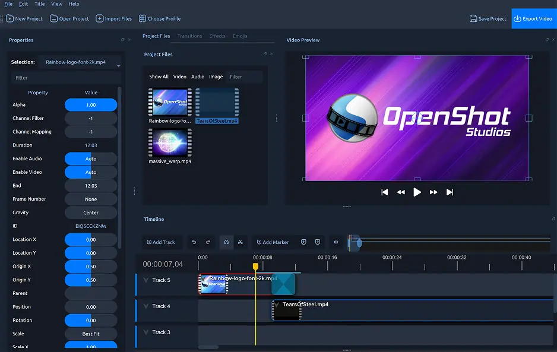Select the TearsOfSteel.mp4 file thumbnail
The height and width of the screenshot is (352, 557).
tap(217, 102)
